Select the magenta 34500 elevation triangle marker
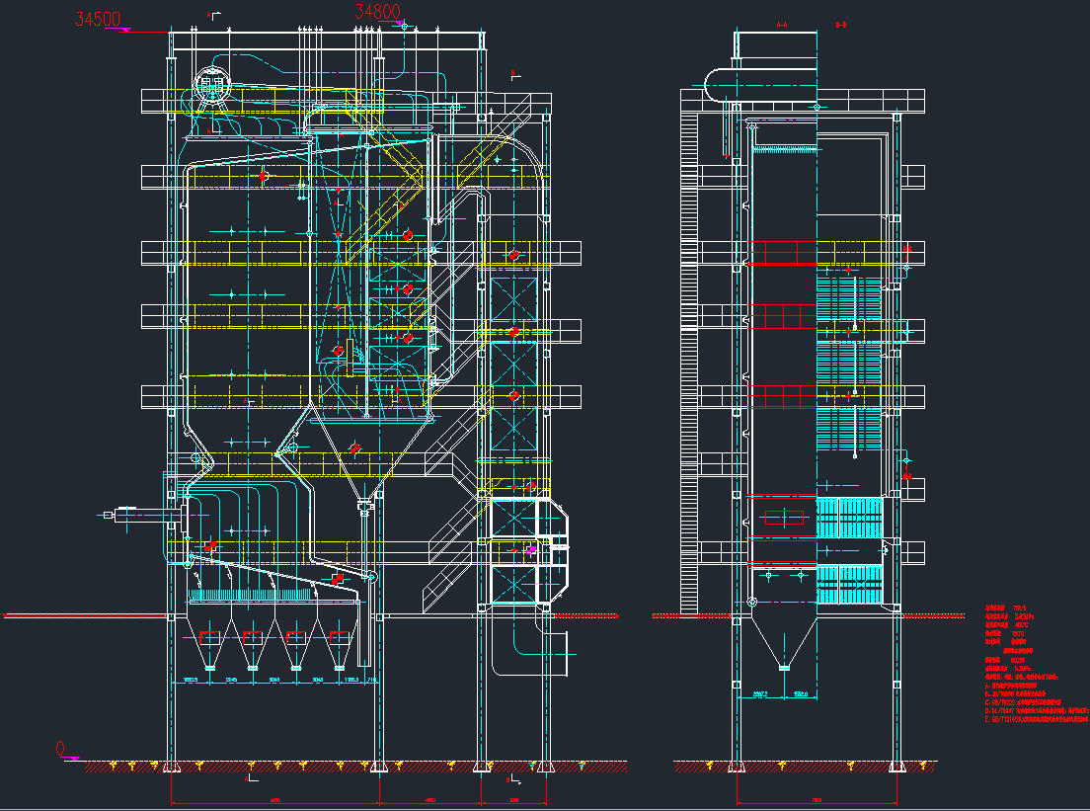1090x811 pixels. click(x=124, y=31)
